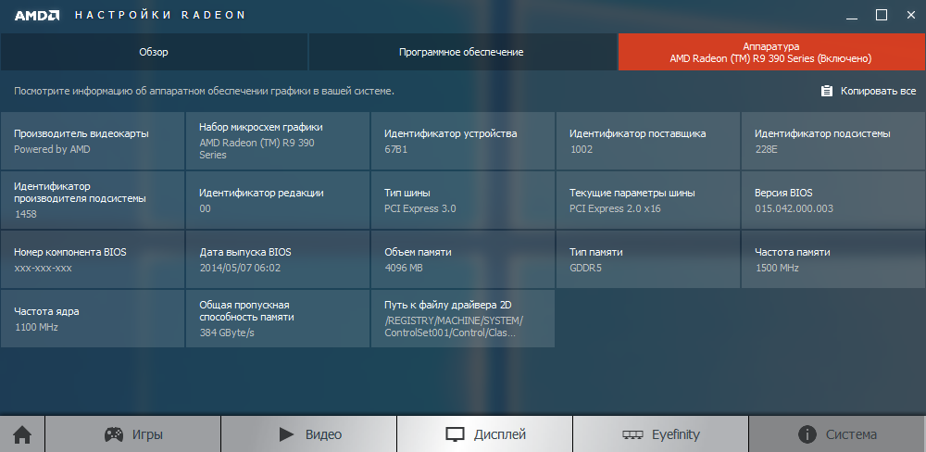Select the Идентификатор редакции 00 tile

pyautogui.click(x=278, y=200)
